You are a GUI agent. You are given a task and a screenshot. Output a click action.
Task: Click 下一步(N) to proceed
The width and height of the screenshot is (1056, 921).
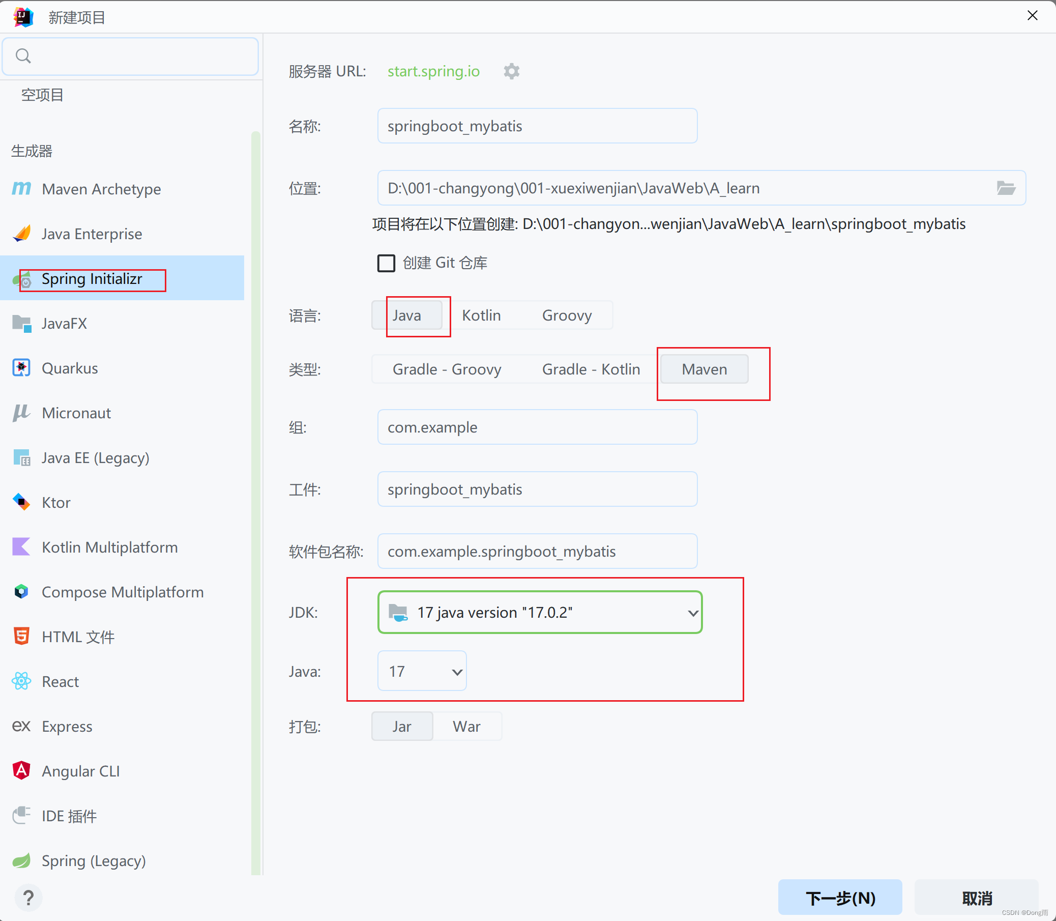pos(841,894)
